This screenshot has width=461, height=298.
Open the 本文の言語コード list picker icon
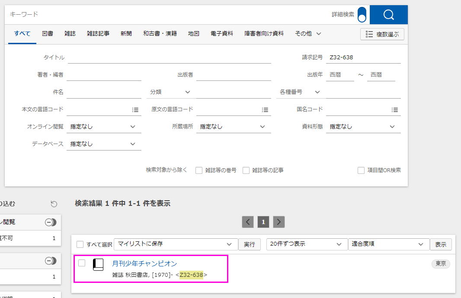135,110
